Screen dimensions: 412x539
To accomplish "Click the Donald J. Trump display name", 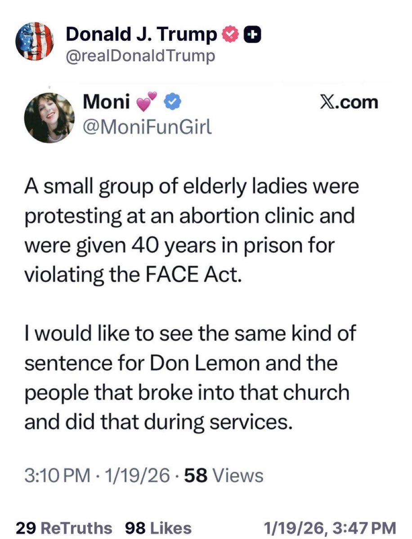I will click(141, 35).
